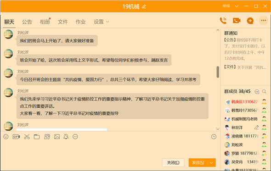The height and width of the screenshot is (171, 271).
Task: Click avatar of 机械制图冯老师
Action: (x=227, y=119)
